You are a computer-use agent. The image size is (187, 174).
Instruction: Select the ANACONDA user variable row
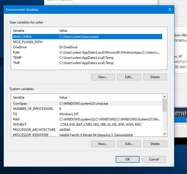tap(87, 37)
